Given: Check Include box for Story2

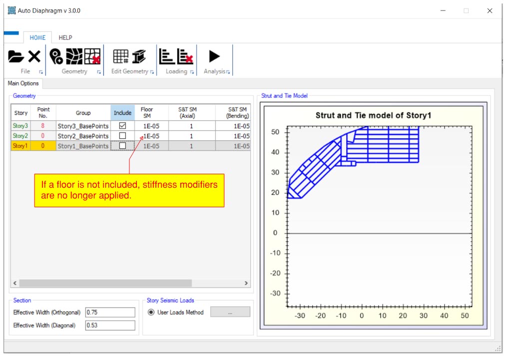Looking at the screenshot, I should point(122,136).
